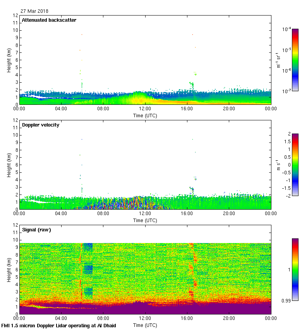The height and width of the screenshot is (330, 302).
Task: Click "Height (km)" axis label of Signal plot
Action: [x=9, y=269]
